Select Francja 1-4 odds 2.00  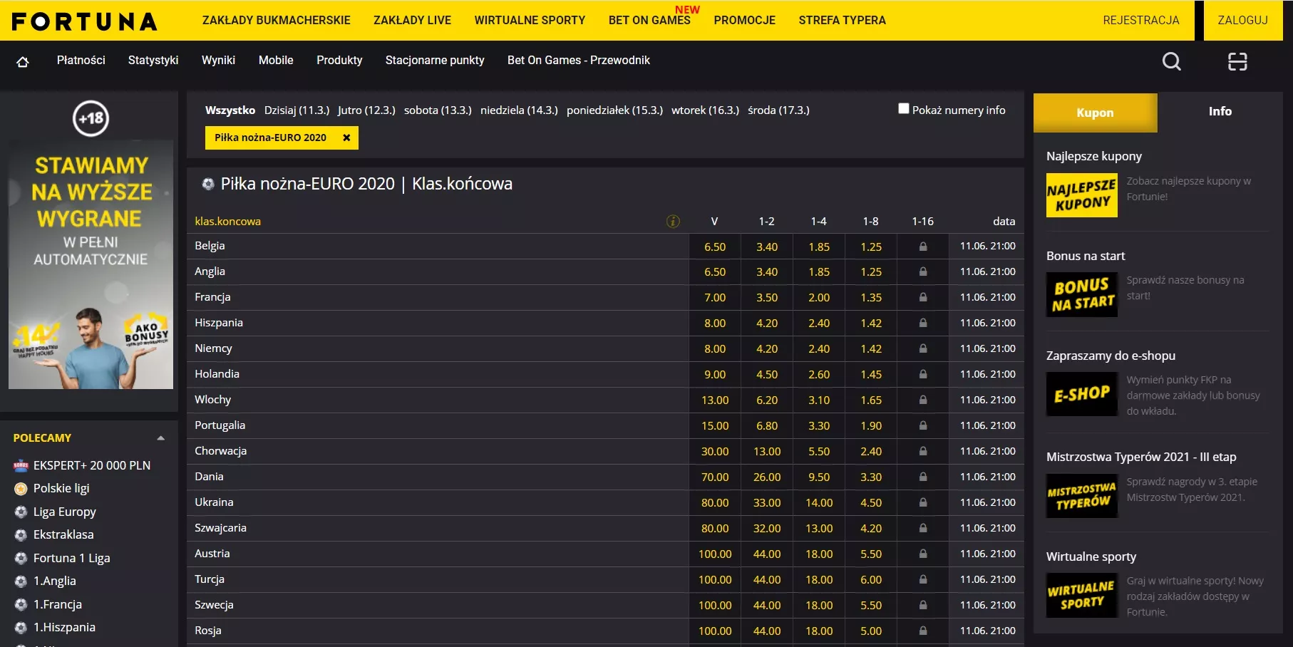(x=819, y=298)
